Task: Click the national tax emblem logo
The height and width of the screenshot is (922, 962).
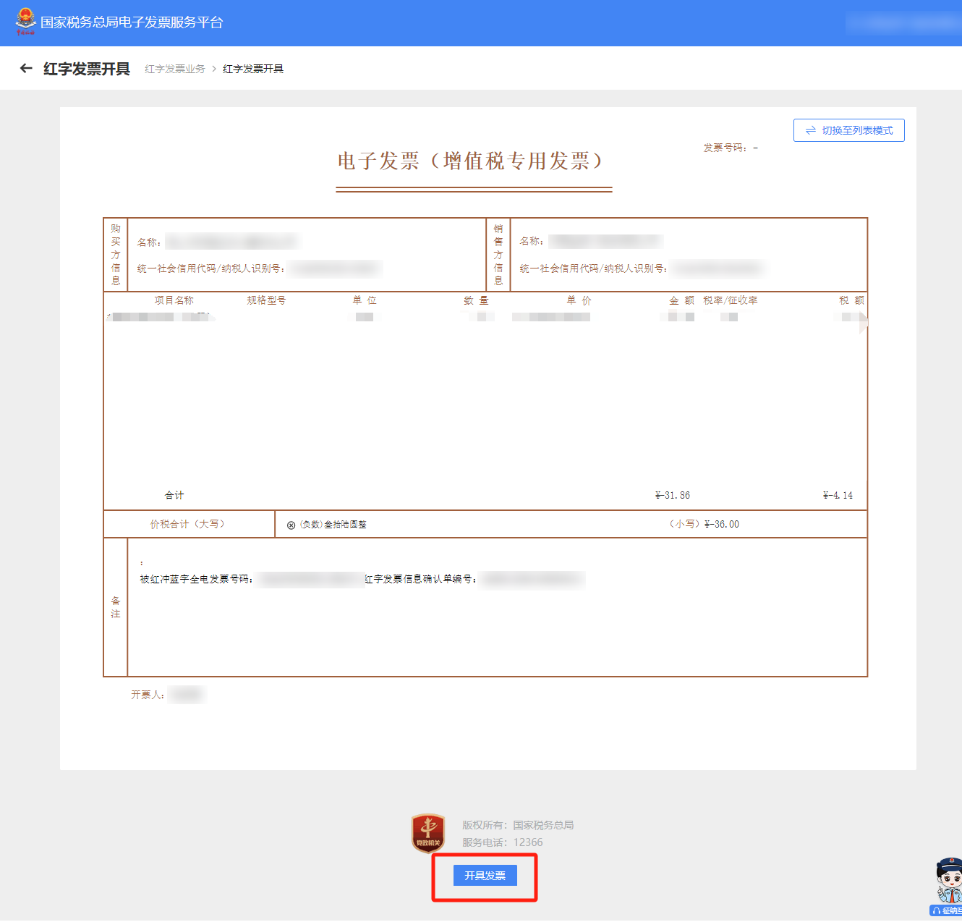Action: (x=25, y=21)
